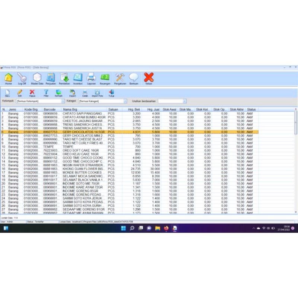Viewport: 298px width, 298px height.
Task: Select the GERY CHOCOLATOS 14.5GR row
Action: tap(129, 132)
